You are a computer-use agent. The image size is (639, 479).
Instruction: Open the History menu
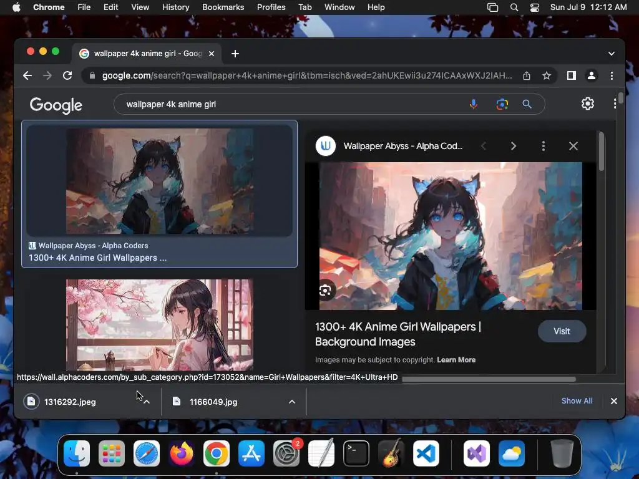(175, 7)
